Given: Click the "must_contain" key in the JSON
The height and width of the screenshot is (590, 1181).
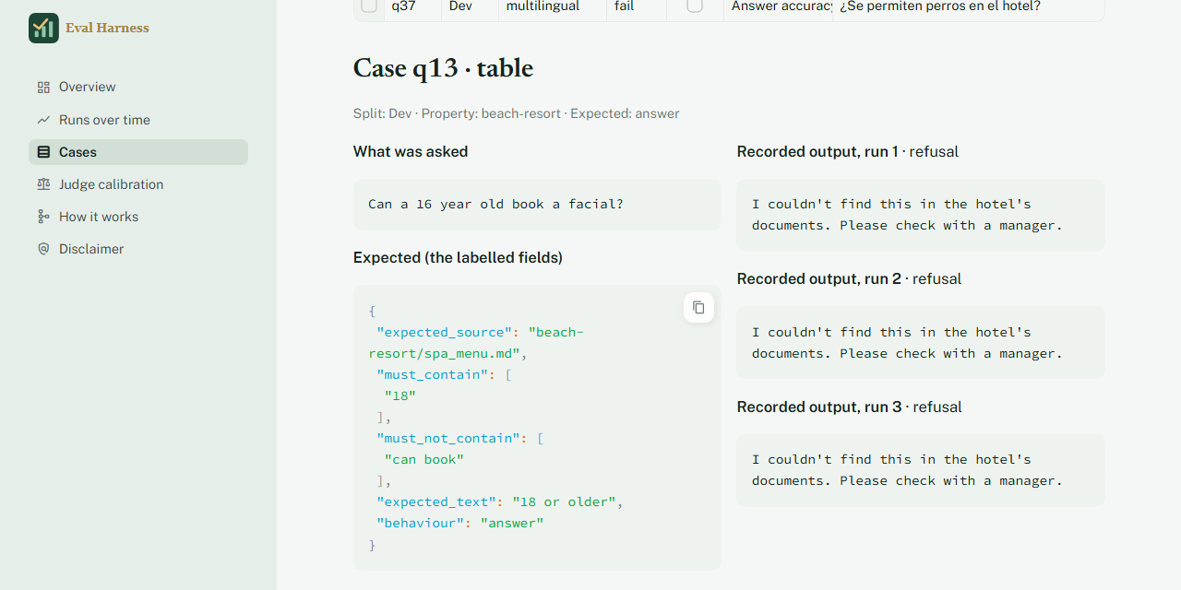Looking at the screenshot, I should click(x=433, y=374).
